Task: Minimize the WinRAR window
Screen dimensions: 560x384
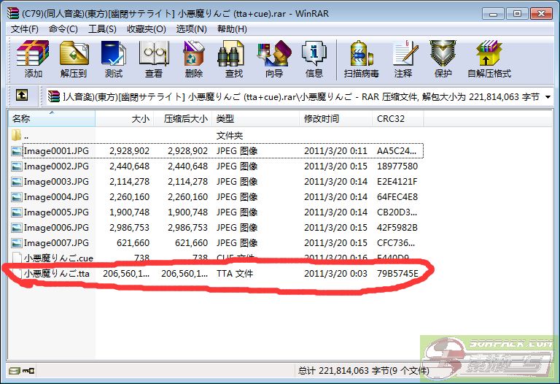Action: [494, 14]
